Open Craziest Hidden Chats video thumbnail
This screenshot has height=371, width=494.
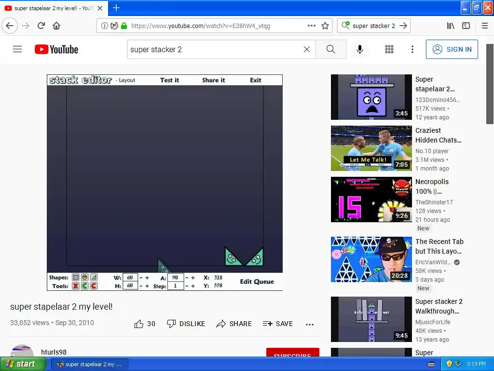click(x=371, y=148)
